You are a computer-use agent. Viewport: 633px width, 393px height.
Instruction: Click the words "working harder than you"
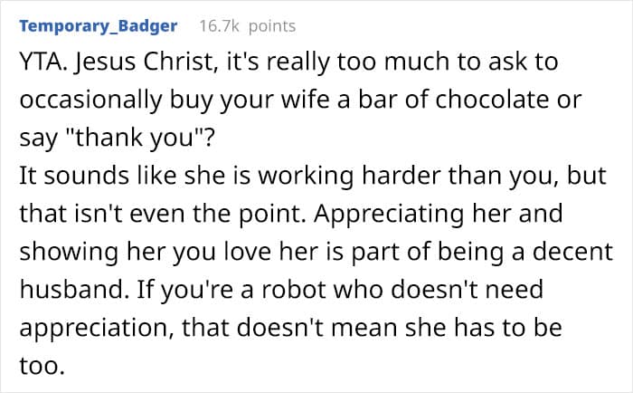405,176
